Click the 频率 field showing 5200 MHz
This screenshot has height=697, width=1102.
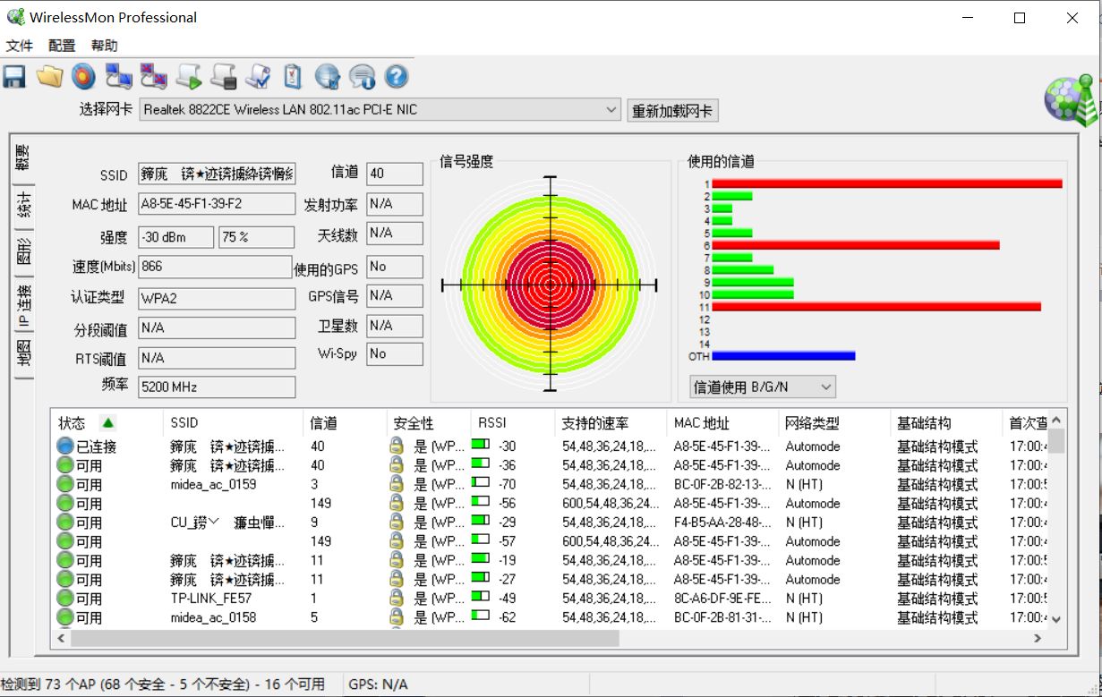point(217,387)
